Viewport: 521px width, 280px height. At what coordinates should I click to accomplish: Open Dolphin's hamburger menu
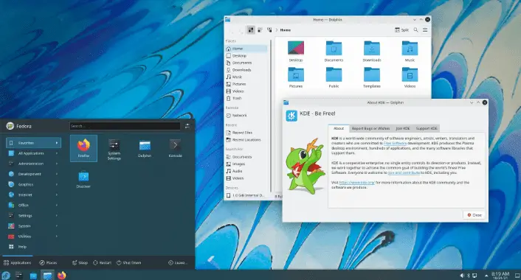point(425,30)
